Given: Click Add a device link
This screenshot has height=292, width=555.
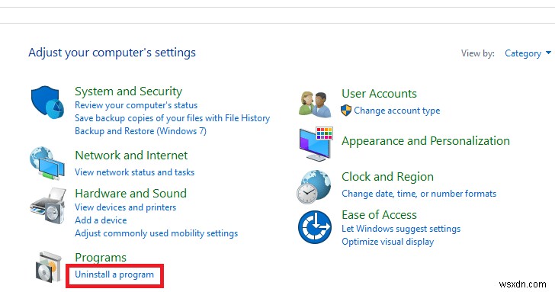Looking at the screenshot, I should (101, 220).
